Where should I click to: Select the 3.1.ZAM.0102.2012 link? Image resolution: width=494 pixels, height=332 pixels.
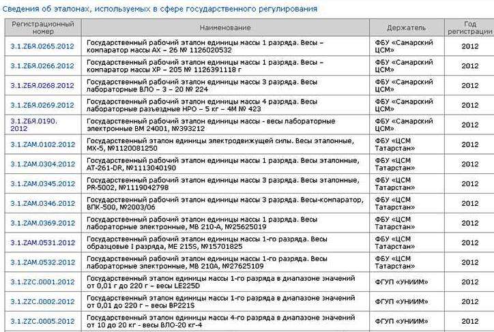(42, 145)
